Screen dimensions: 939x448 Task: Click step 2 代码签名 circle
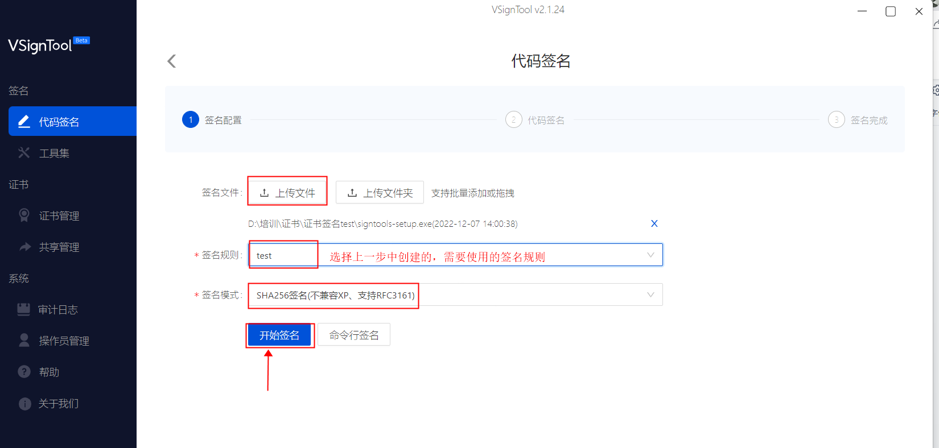(513, 119)
